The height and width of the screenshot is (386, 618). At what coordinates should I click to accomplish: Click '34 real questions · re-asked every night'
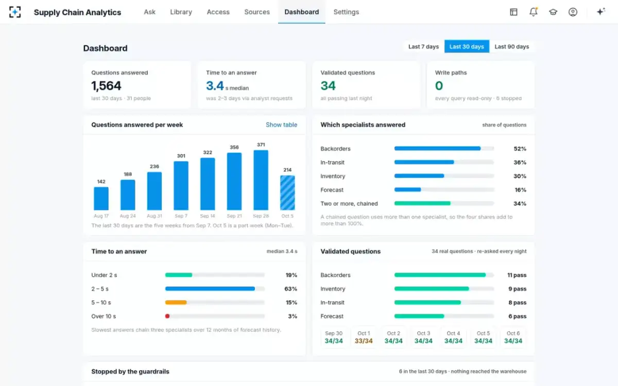(x=479, y=252)
